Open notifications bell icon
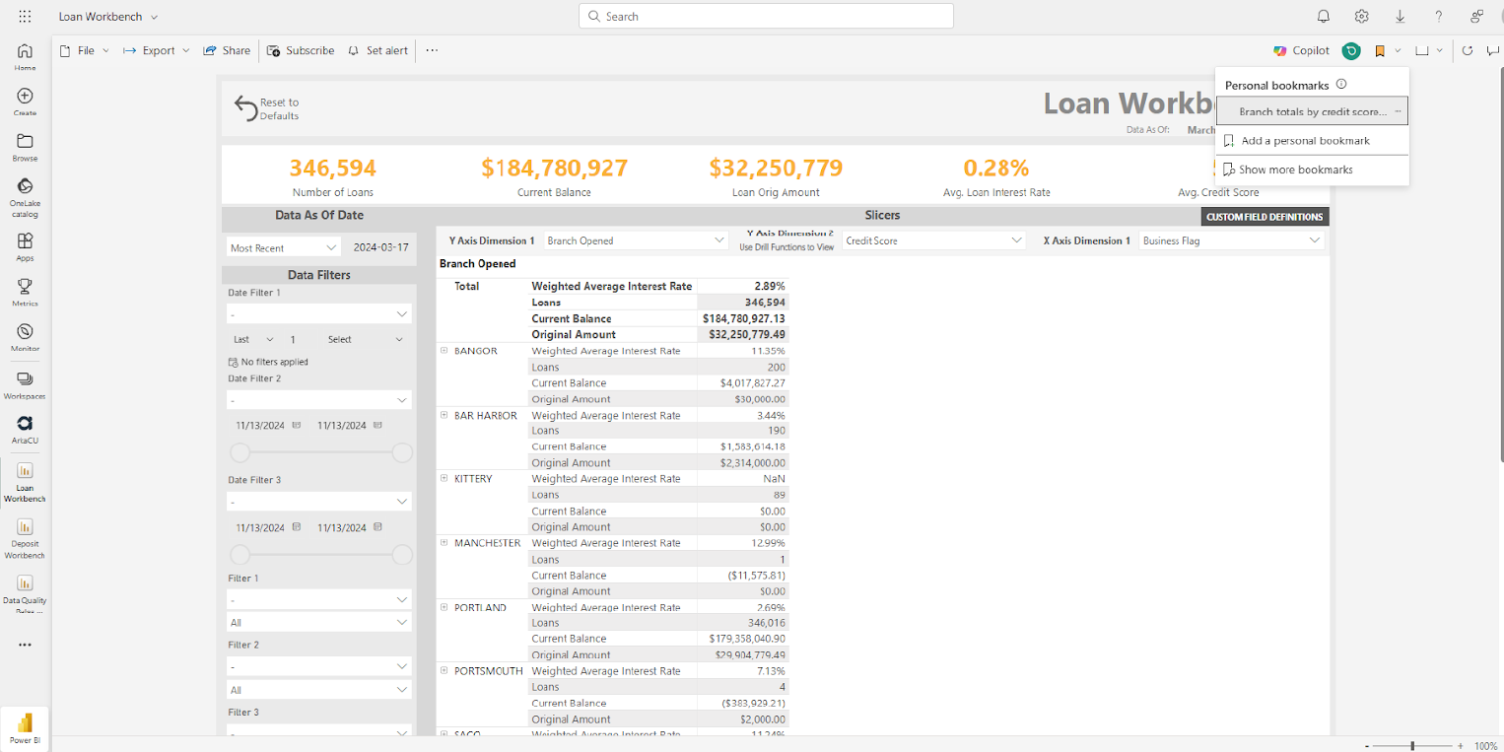1504x752 pixels. (x=1324, y=17)
